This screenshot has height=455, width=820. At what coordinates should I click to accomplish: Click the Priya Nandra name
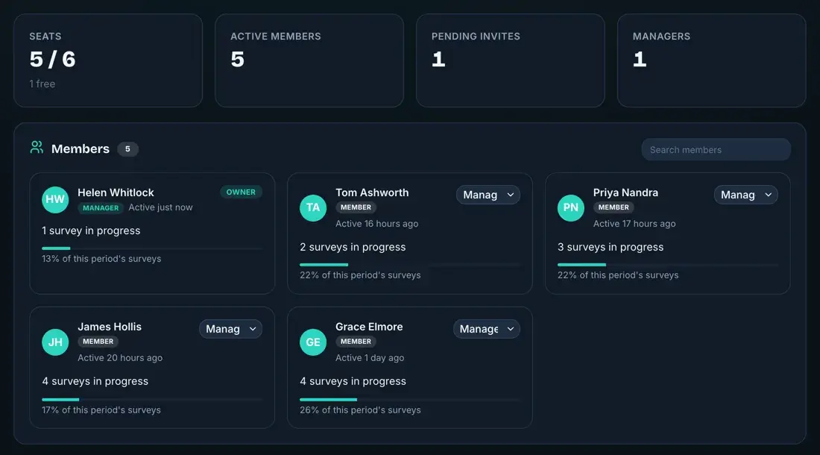(x=625, y=192)
